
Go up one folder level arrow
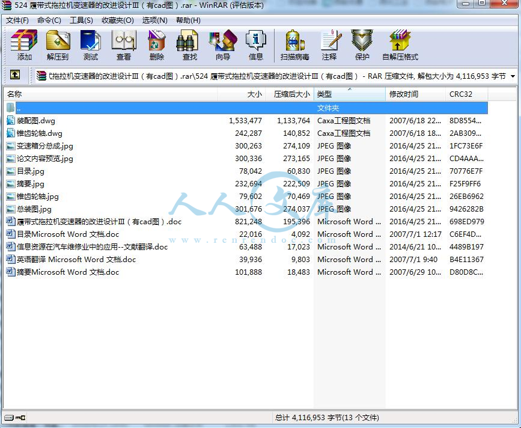[x=14, y=75]
